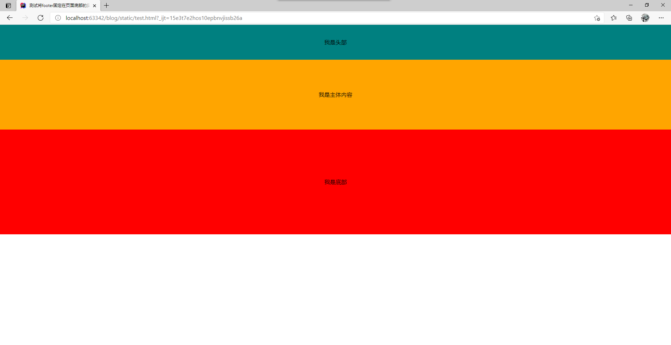Close the footer test page tab
The image size is (671, 345).
94,6
